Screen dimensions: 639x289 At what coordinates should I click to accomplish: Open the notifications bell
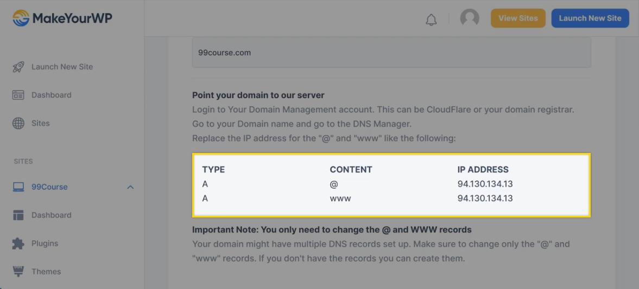[431, 20]
